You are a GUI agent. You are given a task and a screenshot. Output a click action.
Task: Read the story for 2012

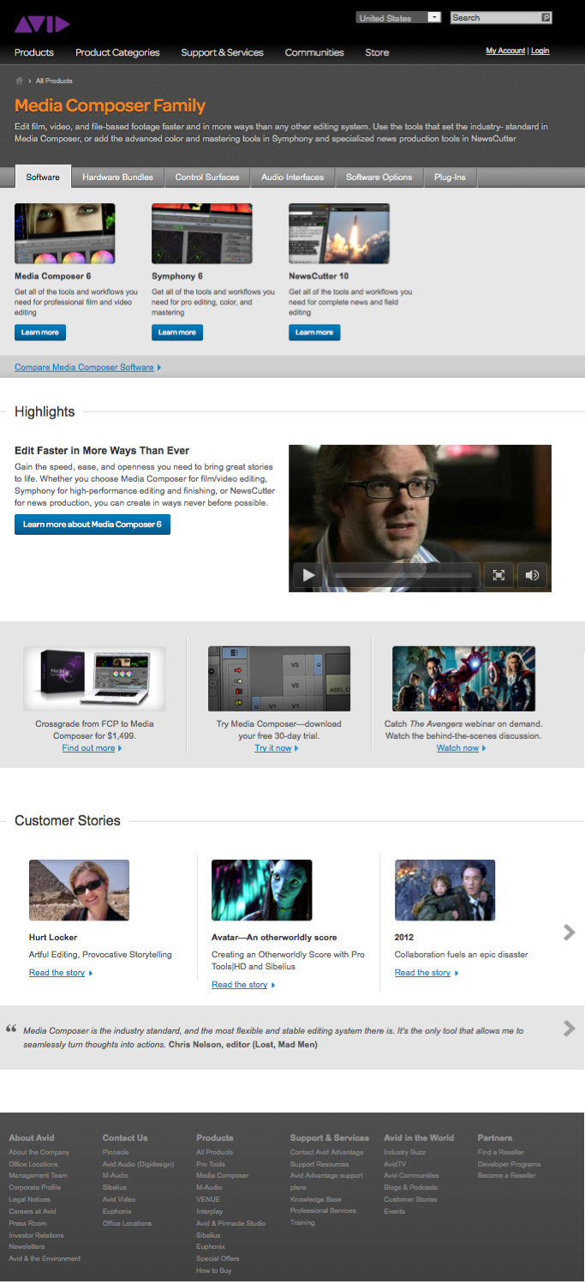422,973
